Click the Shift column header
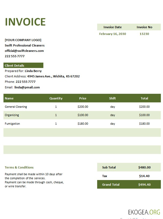Image resolution: width=163 pixels, height=219 pixels. click(112, 98)
